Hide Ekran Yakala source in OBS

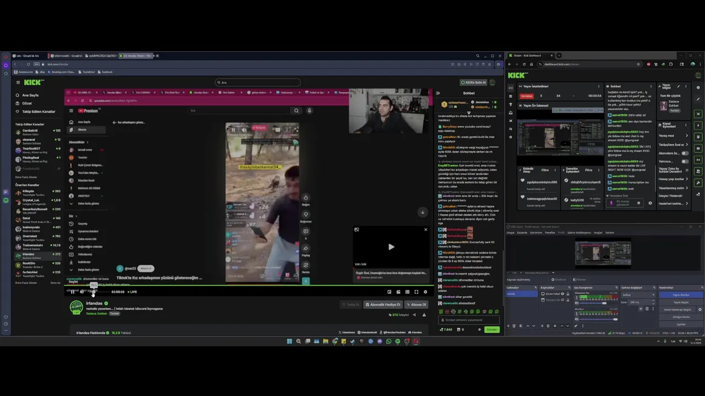(562, 294)
